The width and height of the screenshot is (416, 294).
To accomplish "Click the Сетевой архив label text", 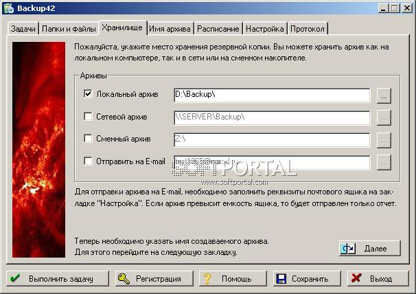I will pyautogui.click(x=122, y=117).
